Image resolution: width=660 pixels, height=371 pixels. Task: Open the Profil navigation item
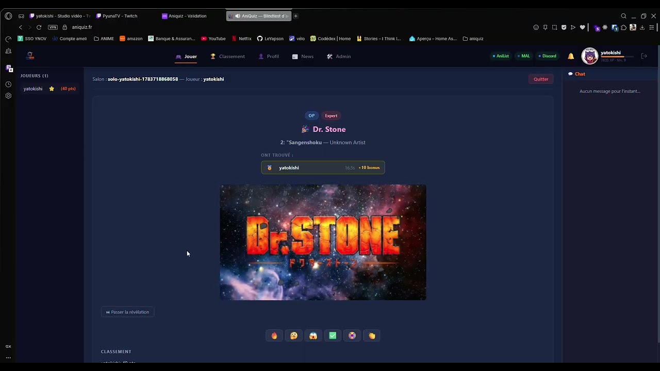click(269, 56)
